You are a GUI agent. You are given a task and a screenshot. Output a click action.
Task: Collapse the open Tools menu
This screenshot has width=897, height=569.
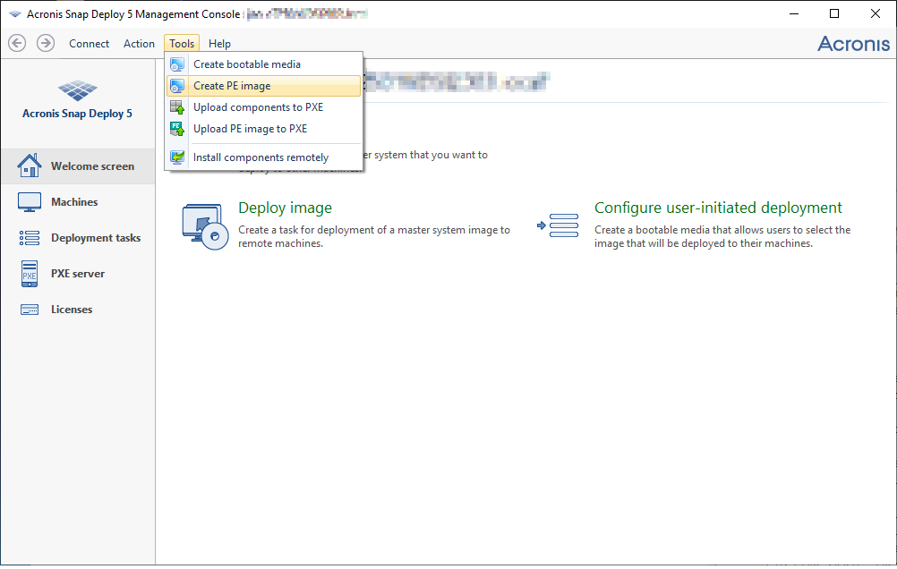click(x=182, y=44)
